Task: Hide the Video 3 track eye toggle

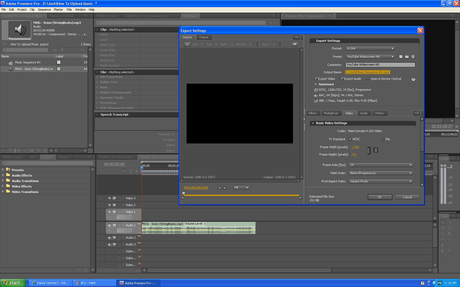Action: coord(110,198)
